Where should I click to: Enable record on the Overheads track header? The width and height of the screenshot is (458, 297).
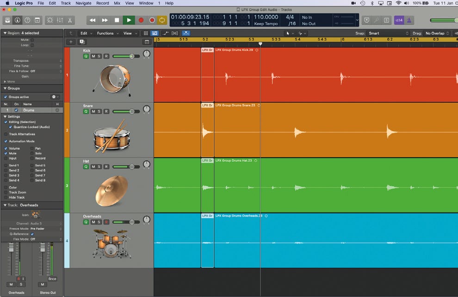106,222
